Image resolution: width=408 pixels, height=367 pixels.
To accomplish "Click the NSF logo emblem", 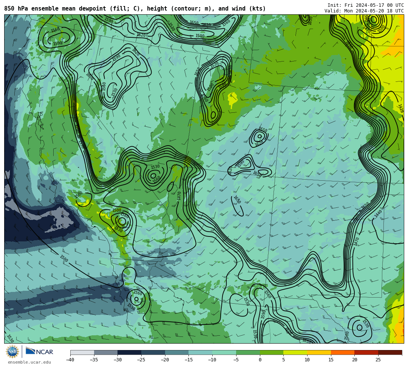I will point(12,352).
